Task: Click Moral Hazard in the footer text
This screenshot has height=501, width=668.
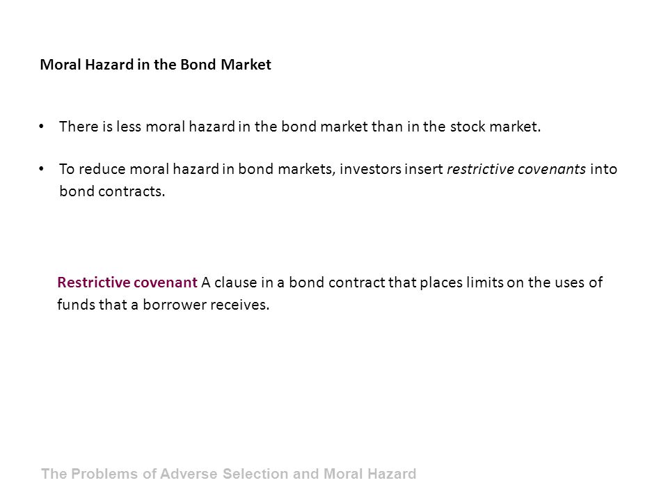Action: pyautogui.click(x=369, y=474)
